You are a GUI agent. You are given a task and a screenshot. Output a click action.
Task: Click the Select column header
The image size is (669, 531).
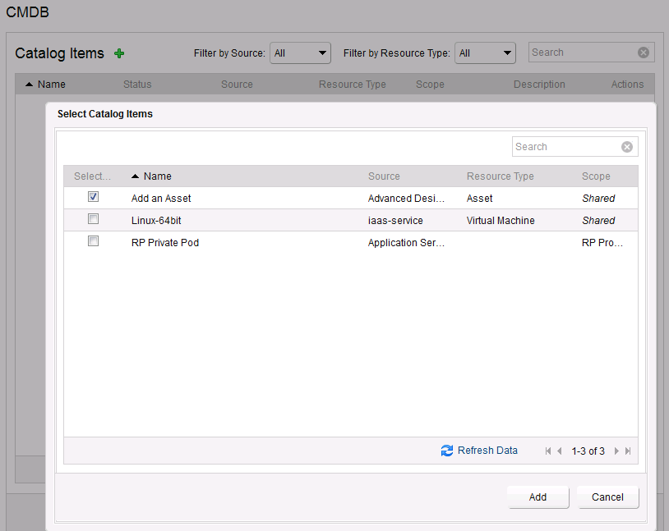(x=92, y=176)
